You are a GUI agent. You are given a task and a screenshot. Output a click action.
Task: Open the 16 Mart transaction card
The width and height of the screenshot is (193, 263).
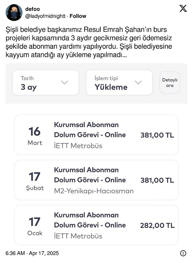[x=96, y=135]
